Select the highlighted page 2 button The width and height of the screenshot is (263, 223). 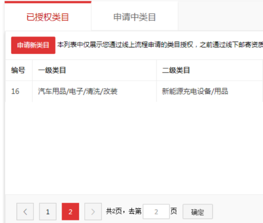point(70,212)
